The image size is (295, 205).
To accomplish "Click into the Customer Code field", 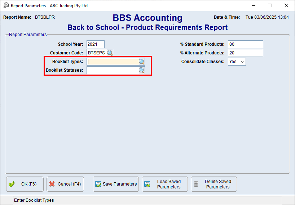I will pyautogui.click(x=96, y=53).
